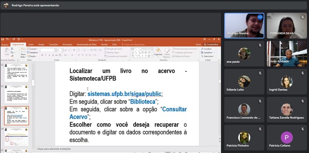Viewport: 309px width, 153px height.
Task: Select slide 12 thumbnail in the slide panel
Action: (16, 94)
